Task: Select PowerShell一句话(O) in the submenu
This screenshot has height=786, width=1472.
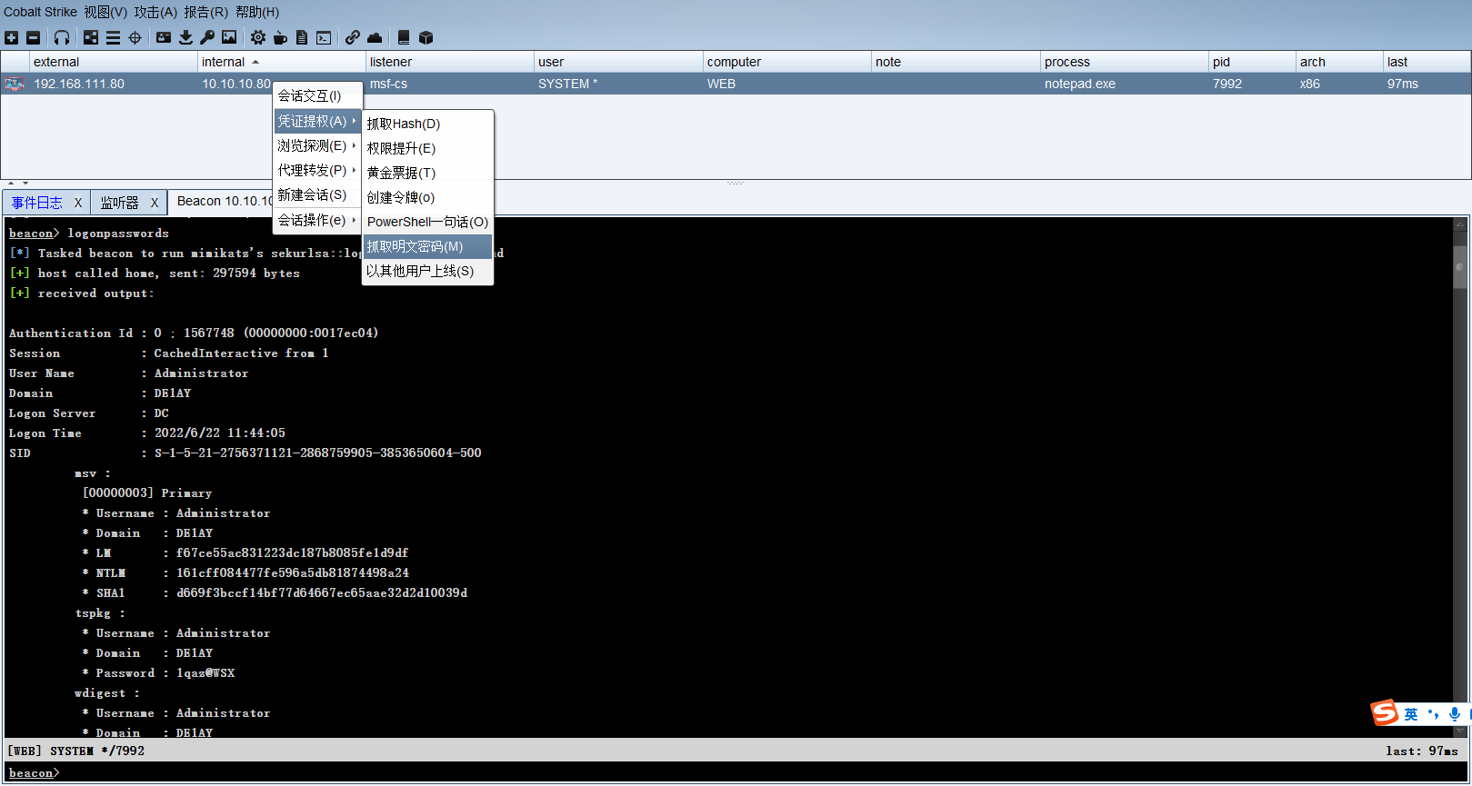Action: pyautogui.click(x=427, y=222)
